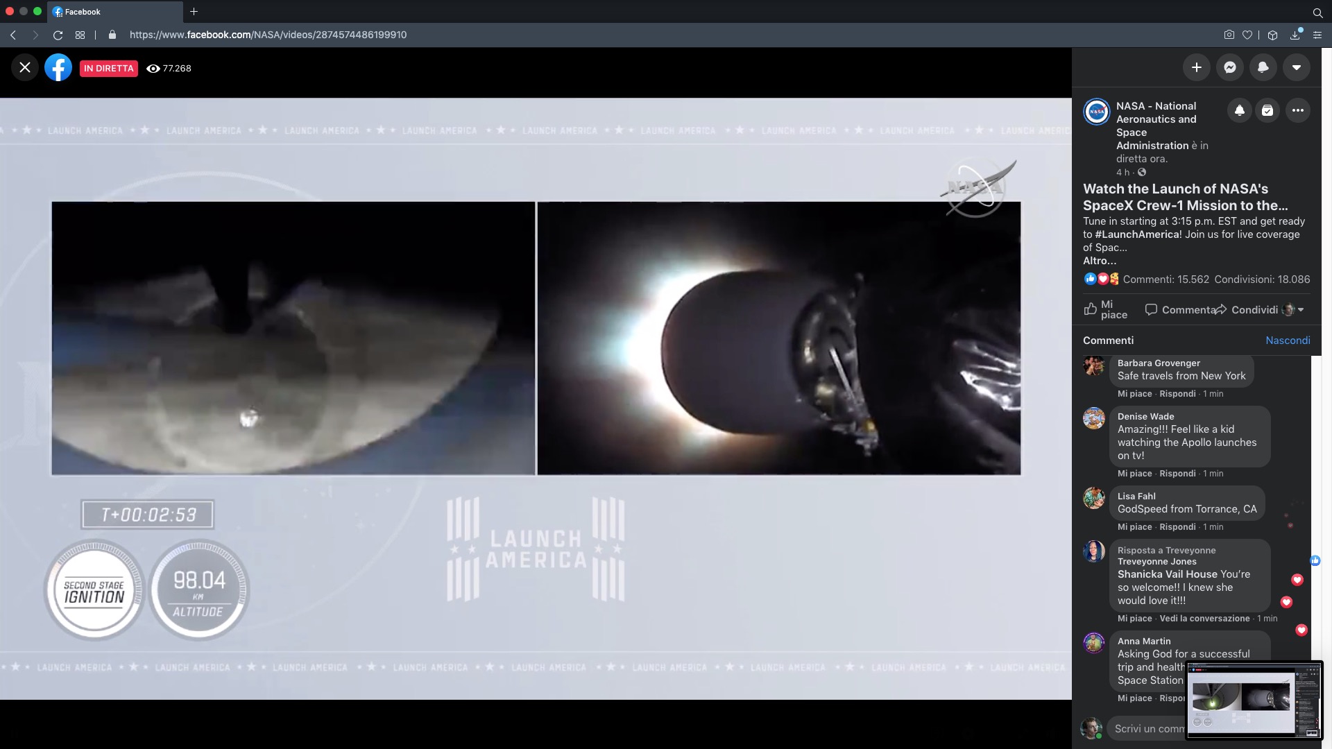Open post options three-dot menu
Image resolution: width=1332 pixels, height=749 pixels.
tap(1298, 110)
